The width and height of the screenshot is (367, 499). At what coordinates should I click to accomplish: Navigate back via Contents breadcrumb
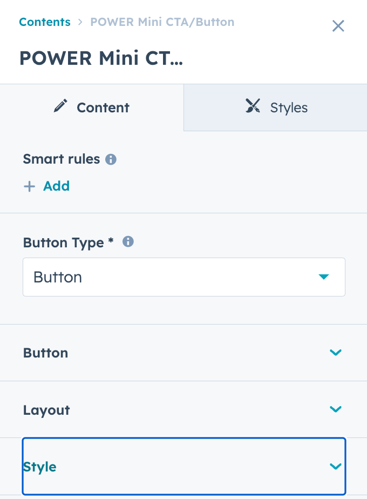(x=45, y=22)
